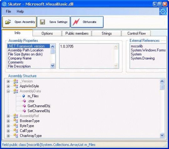Click the open folder icon on Open Assembly
Screen dimensions: 169x149
pos(8,22)
